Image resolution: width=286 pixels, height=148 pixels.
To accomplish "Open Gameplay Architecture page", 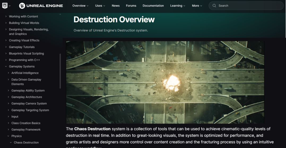I will pyautogui.click(x=27, y=97).
